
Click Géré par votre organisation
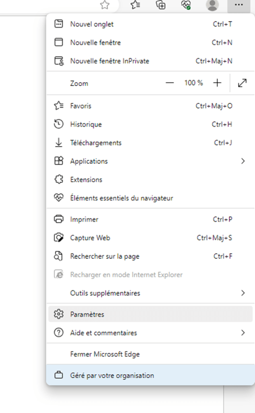tap(112, 375)
